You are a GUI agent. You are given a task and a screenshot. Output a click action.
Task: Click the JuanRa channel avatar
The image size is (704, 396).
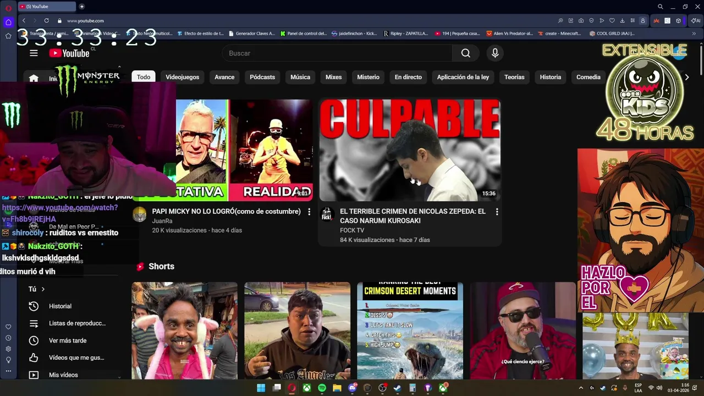click(x=140, y=214)
